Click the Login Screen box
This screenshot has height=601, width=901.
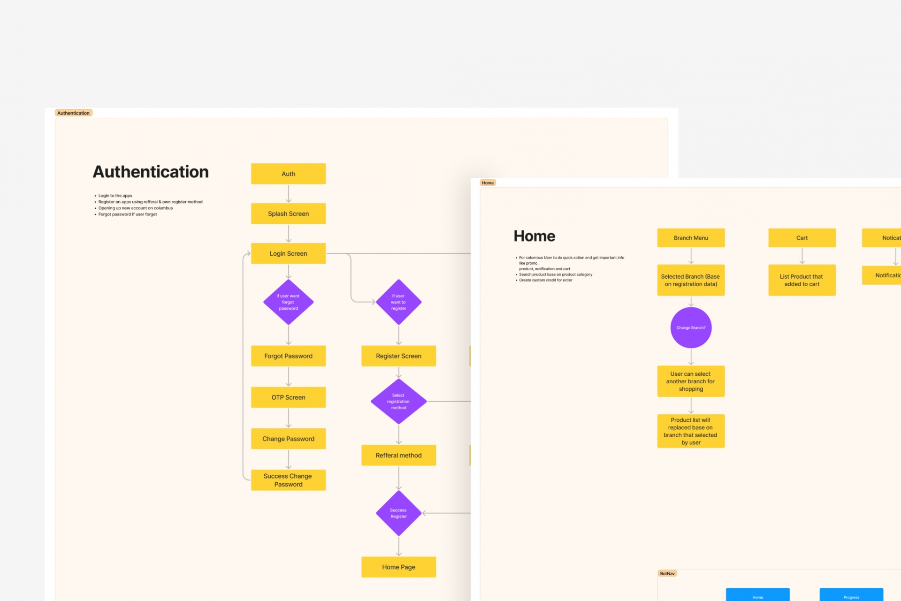tap(288, 253)
